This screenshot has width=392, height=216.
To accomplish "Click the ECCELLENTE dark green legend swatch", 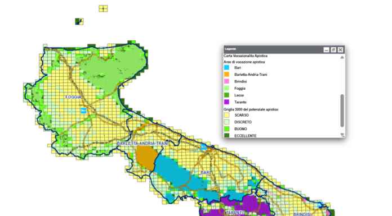I will [x=226, y=136].
